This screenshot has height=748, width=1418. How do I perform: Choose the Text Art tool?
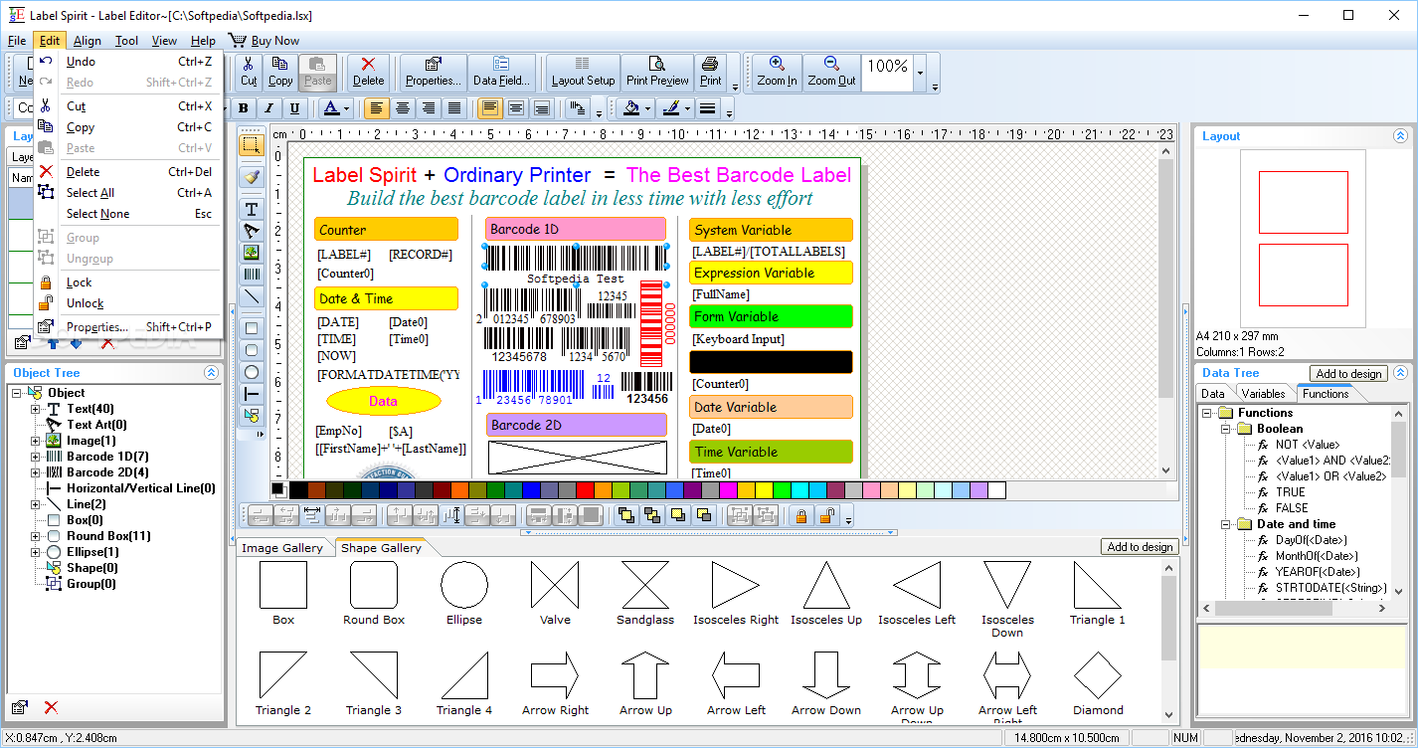coord(252,231)
